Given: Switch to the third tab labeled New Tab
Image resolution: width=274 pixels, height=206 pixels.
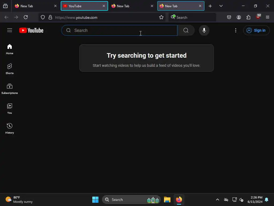Looking at the screenshot, I should (132, 6).
